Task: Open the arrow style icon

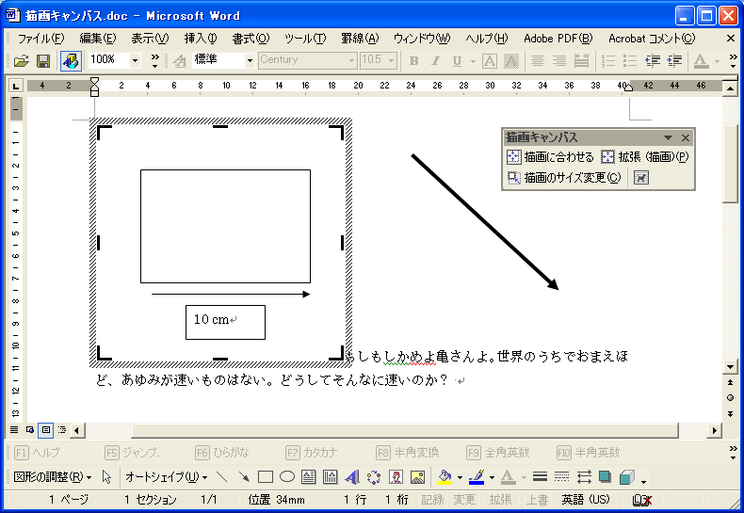Action: [584, 477]
